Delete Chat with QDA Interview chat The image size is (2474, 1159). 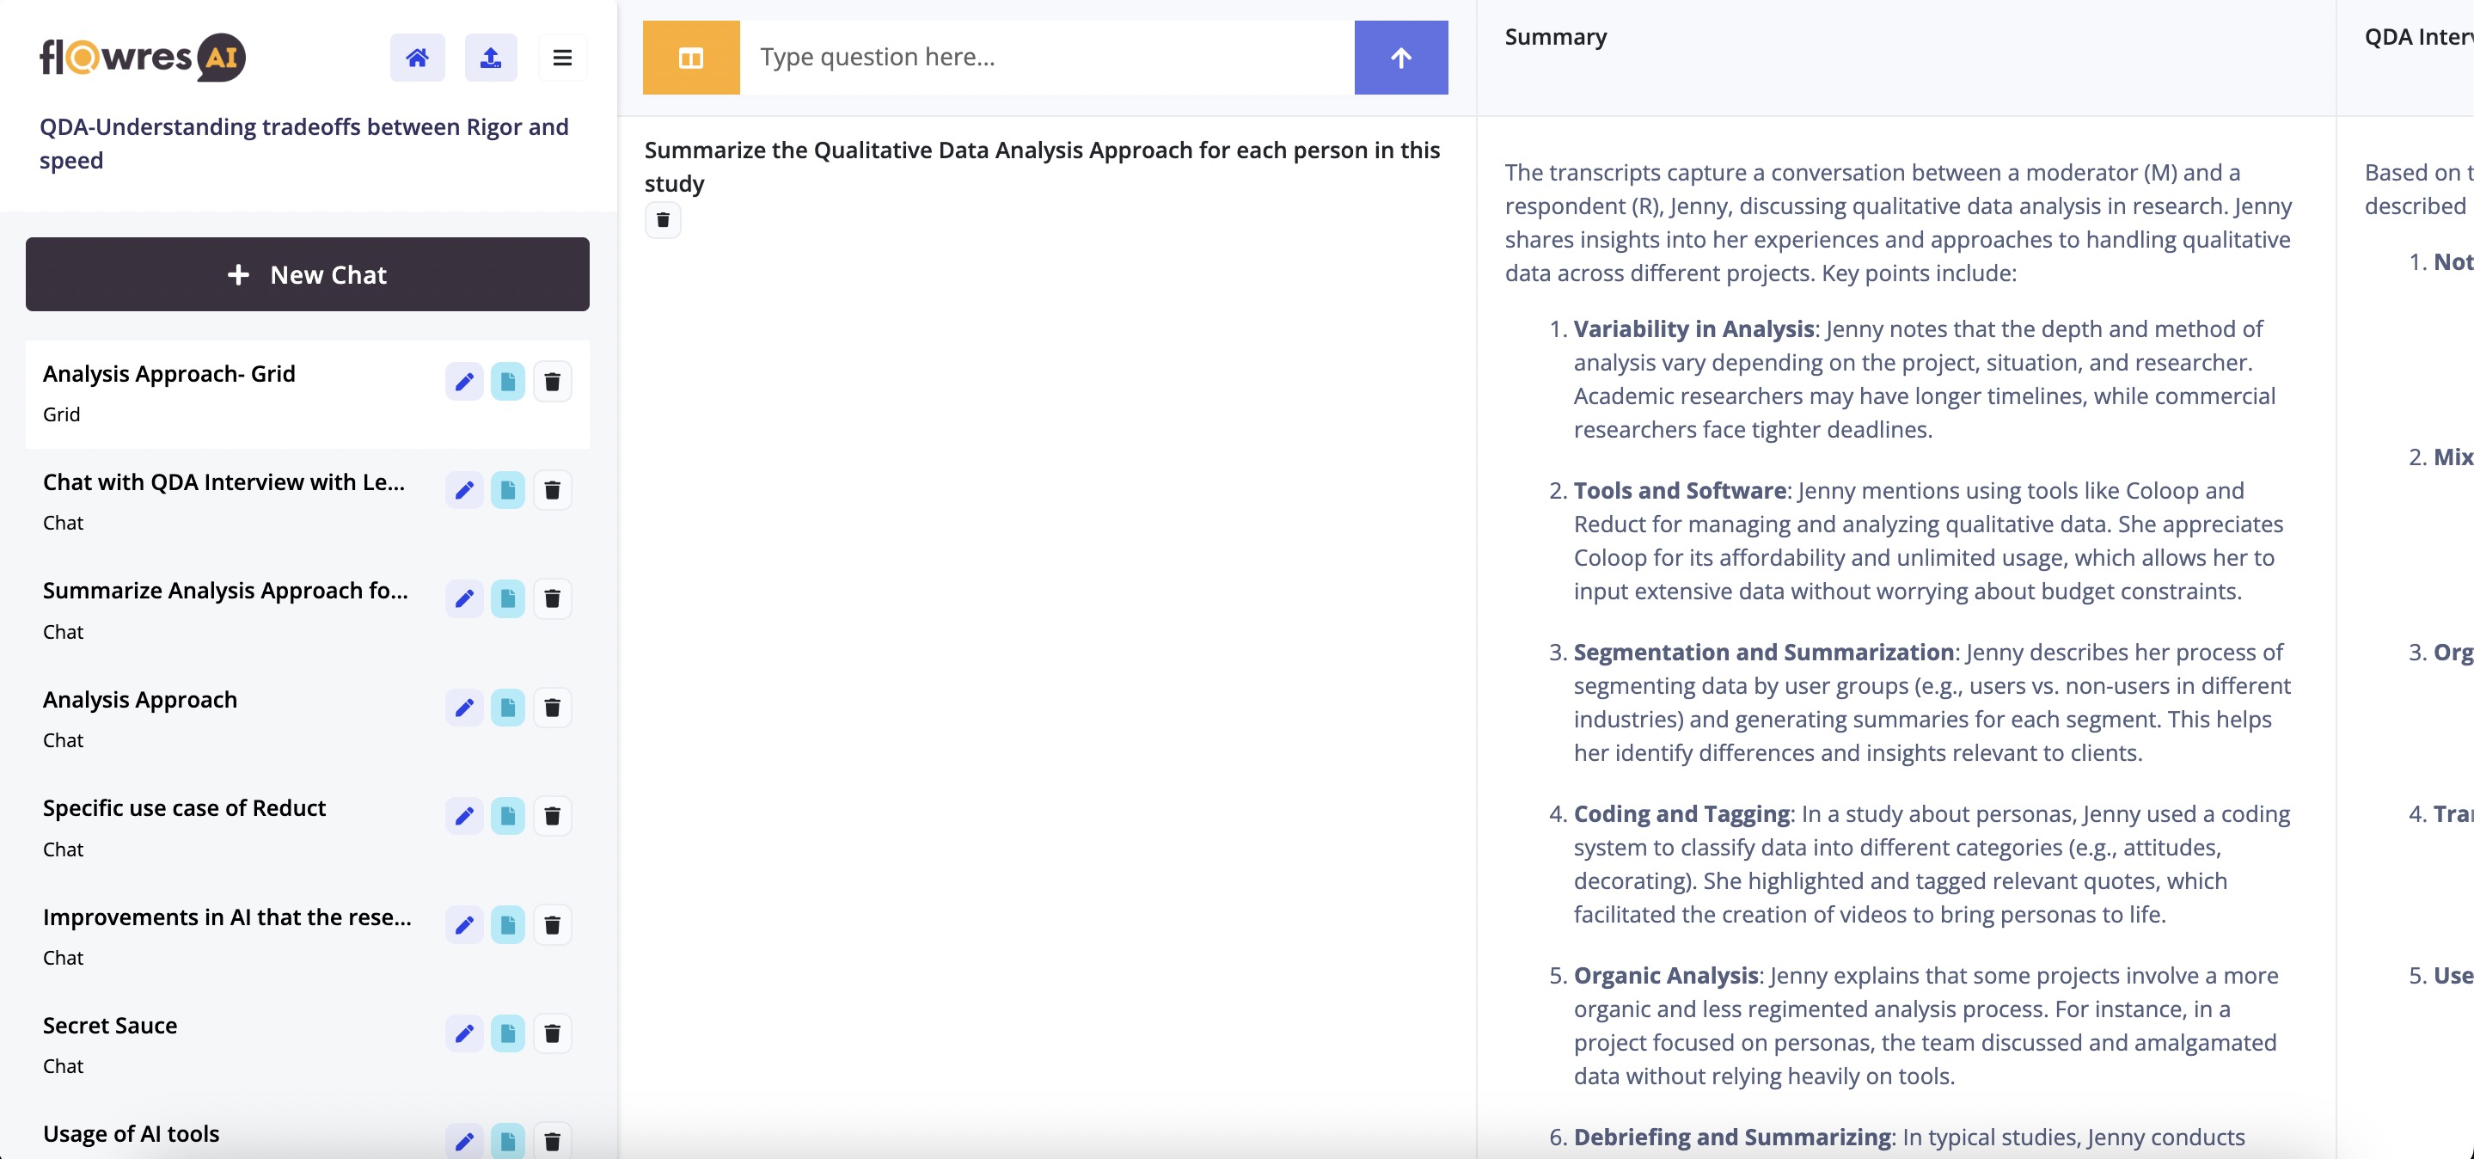[552, 490]
